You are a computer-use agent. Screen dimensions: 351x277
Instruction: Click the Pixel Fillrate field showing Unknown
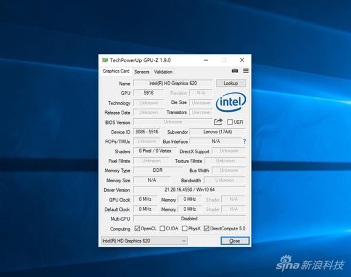pos(152,161)
